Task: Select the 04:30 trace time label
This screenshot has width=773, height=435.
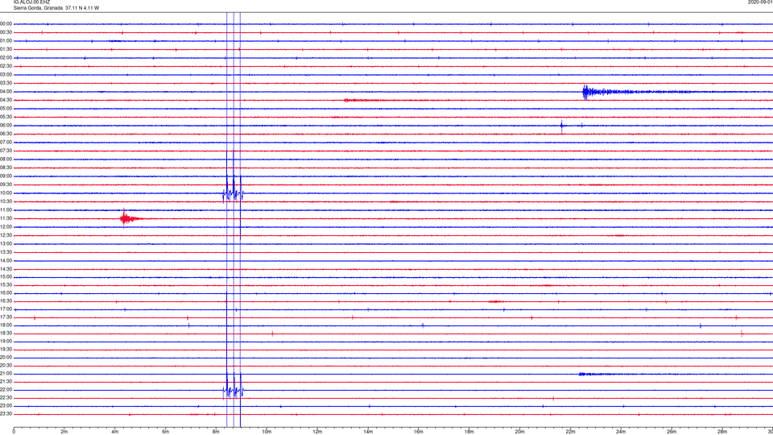Action: [x=6, y=100]
